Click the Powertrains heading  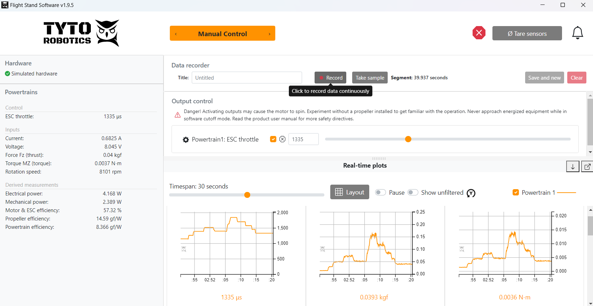21,92
